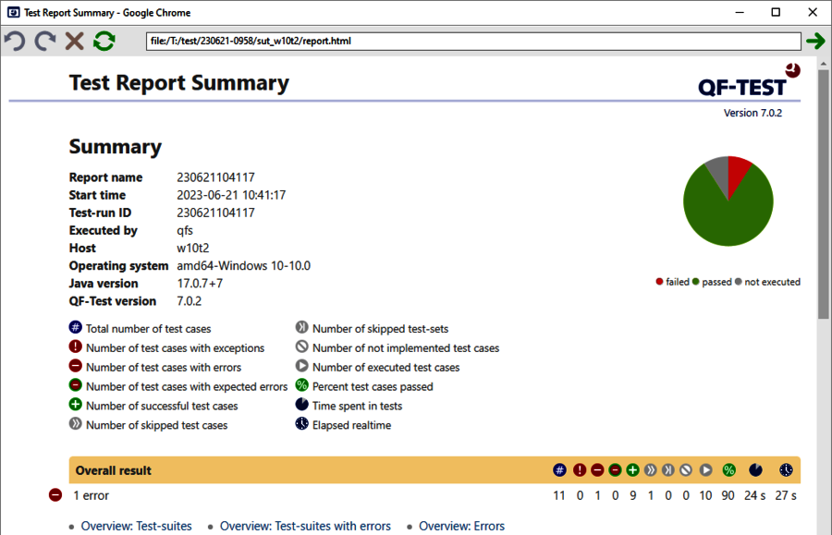Screen dimensions: 832x535
Task: Click the browser forward arrow icon
Action: (44, 41)
